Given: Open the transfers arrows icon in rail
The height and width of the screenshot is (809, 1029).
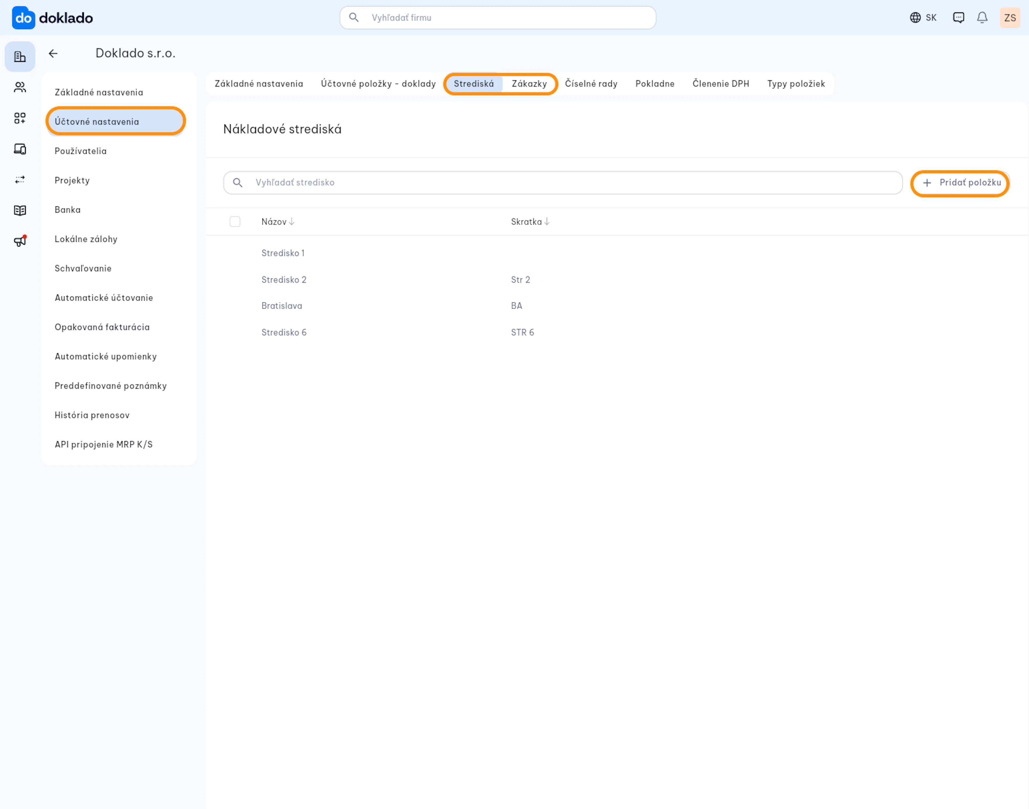Looking at the screenshot, I should [20, 179].
